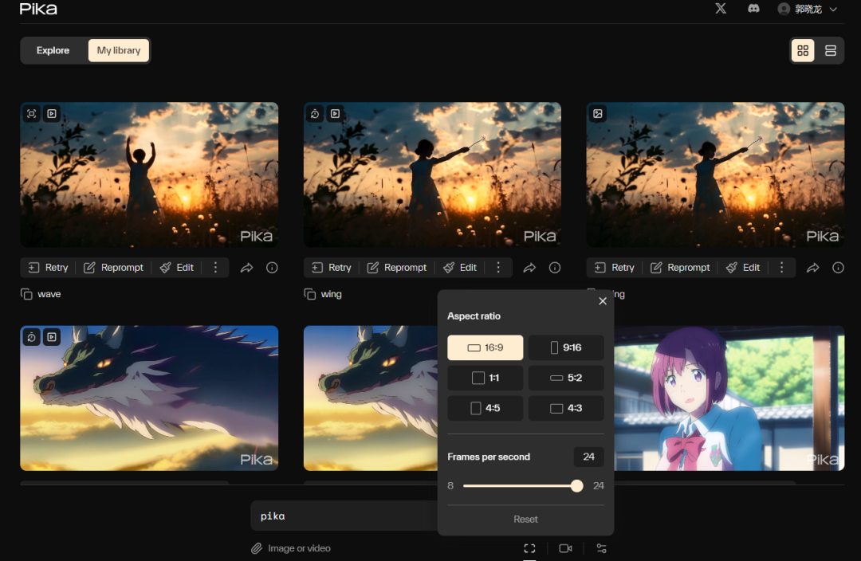Edit the wave video

[177, 267]
